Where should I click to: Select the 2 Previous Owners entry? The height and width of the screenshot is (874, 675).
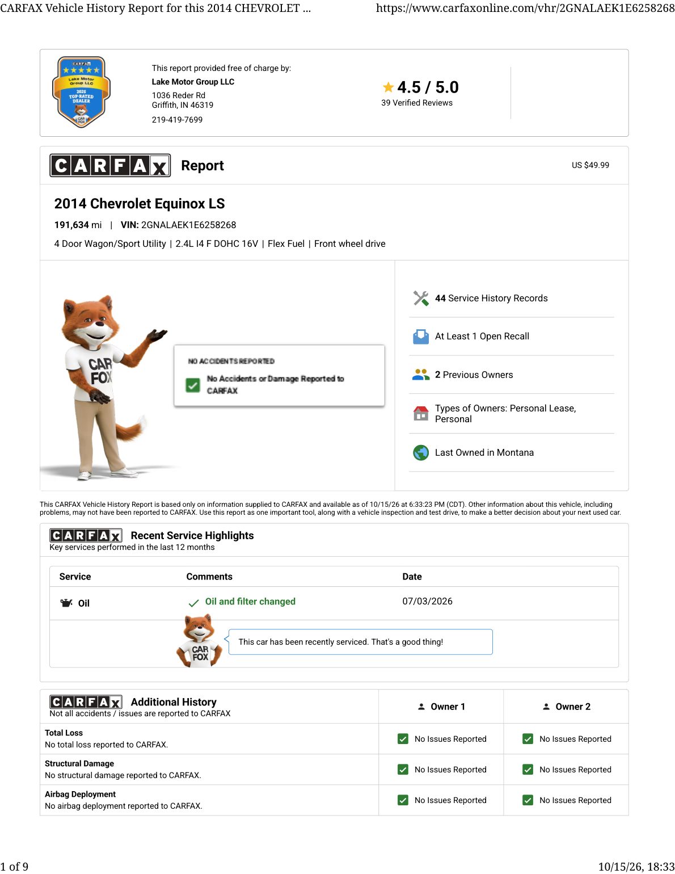[474, 375]
